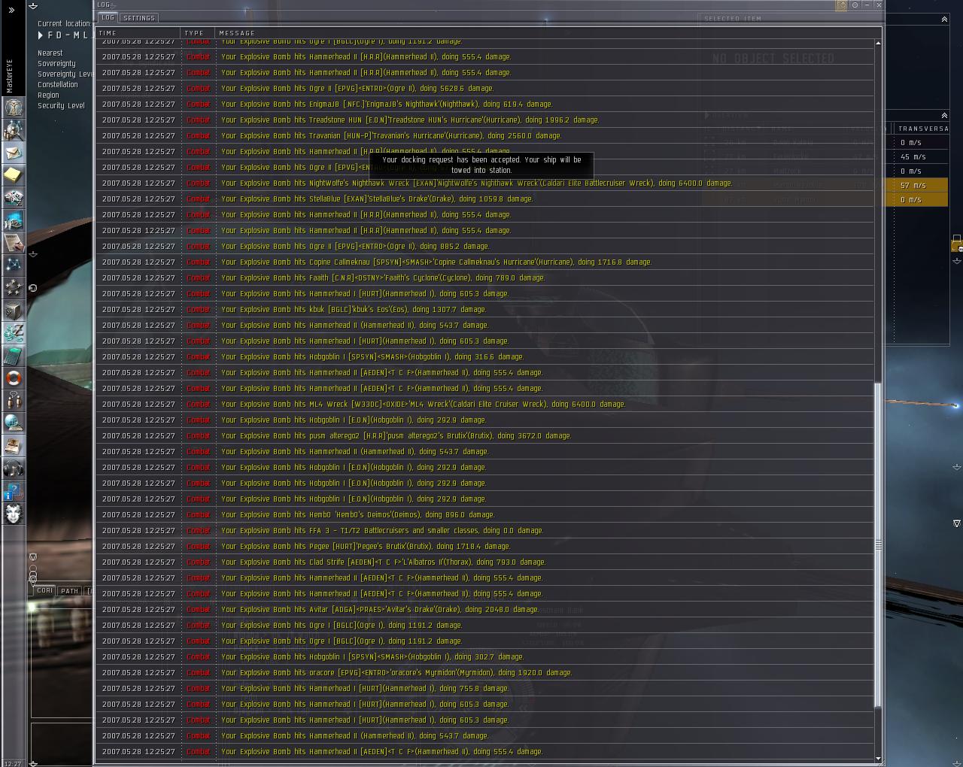Viewport: 963px width, 767px height.
Task: Select log entry for pusm alterego2's Brutix
Action: [486, 435]
